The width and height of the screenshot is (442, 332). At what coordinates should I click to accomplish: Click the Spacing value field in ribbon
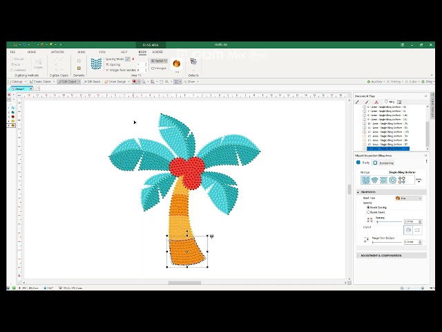pyautogui.click(x=142, y=64)
